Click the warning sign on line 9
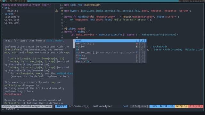Screen dimensions: 205x115 coord(56,11)
